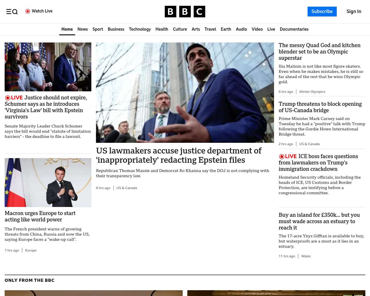Open the Culture section
The image size is (370, 296).
tap(180, 29)
